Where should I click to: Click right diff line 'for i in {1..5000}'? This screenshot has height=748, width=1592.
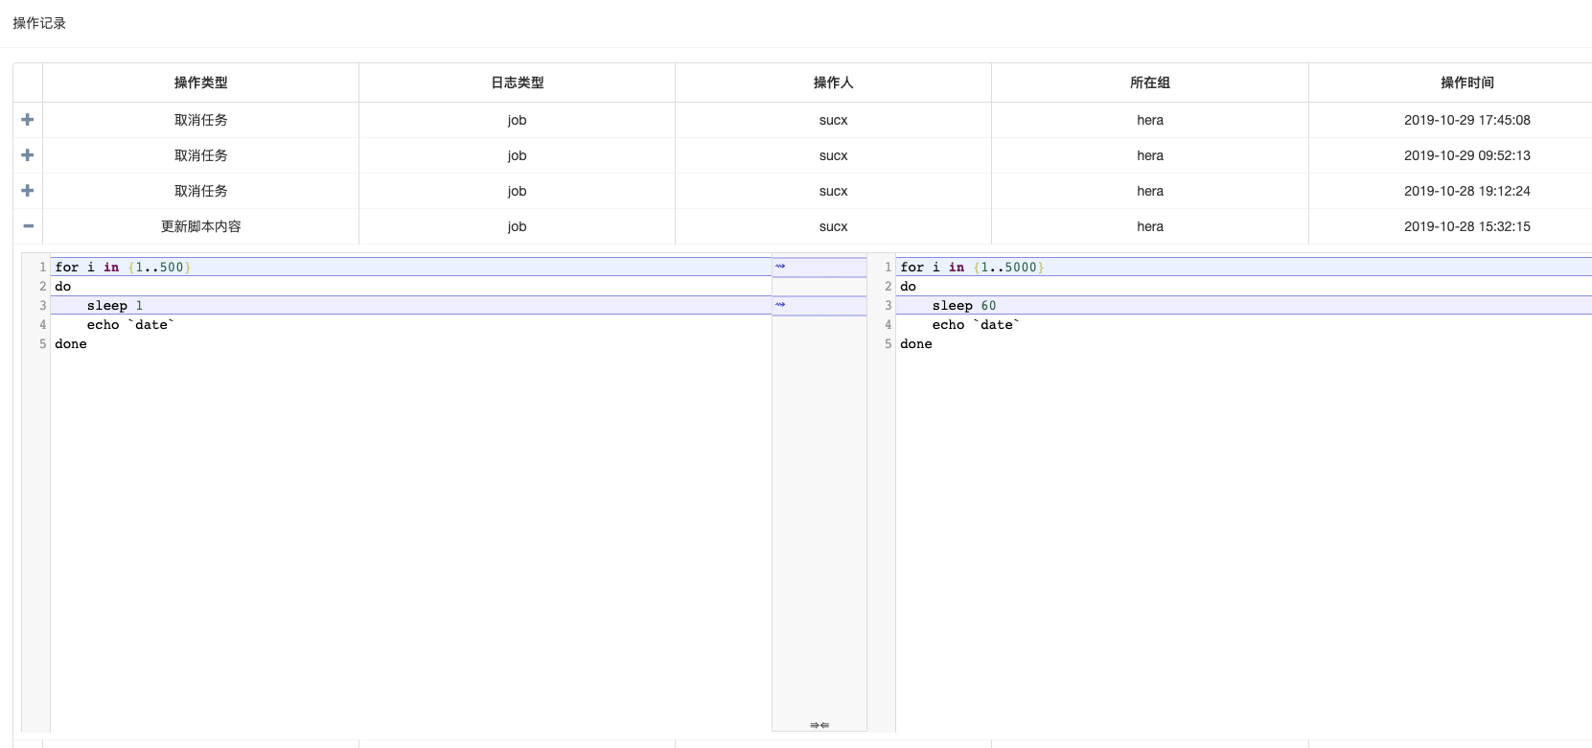click(972, 267)
